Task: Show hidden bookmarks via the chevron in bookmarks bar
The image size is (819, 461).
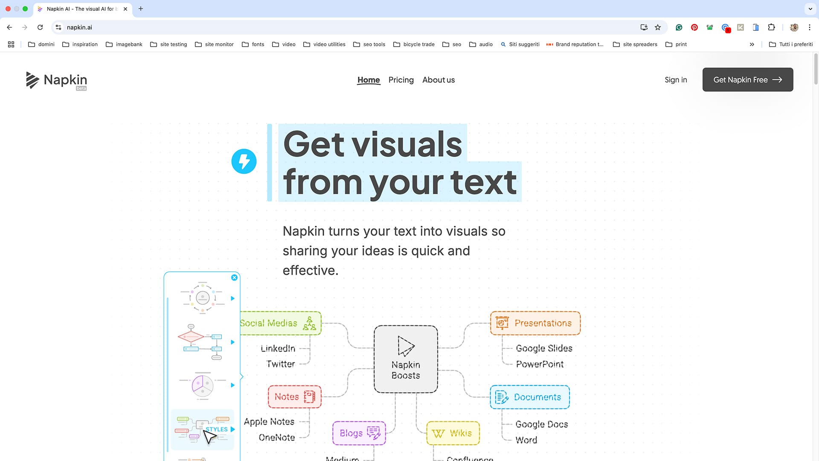Action: [x=752, y=44]
